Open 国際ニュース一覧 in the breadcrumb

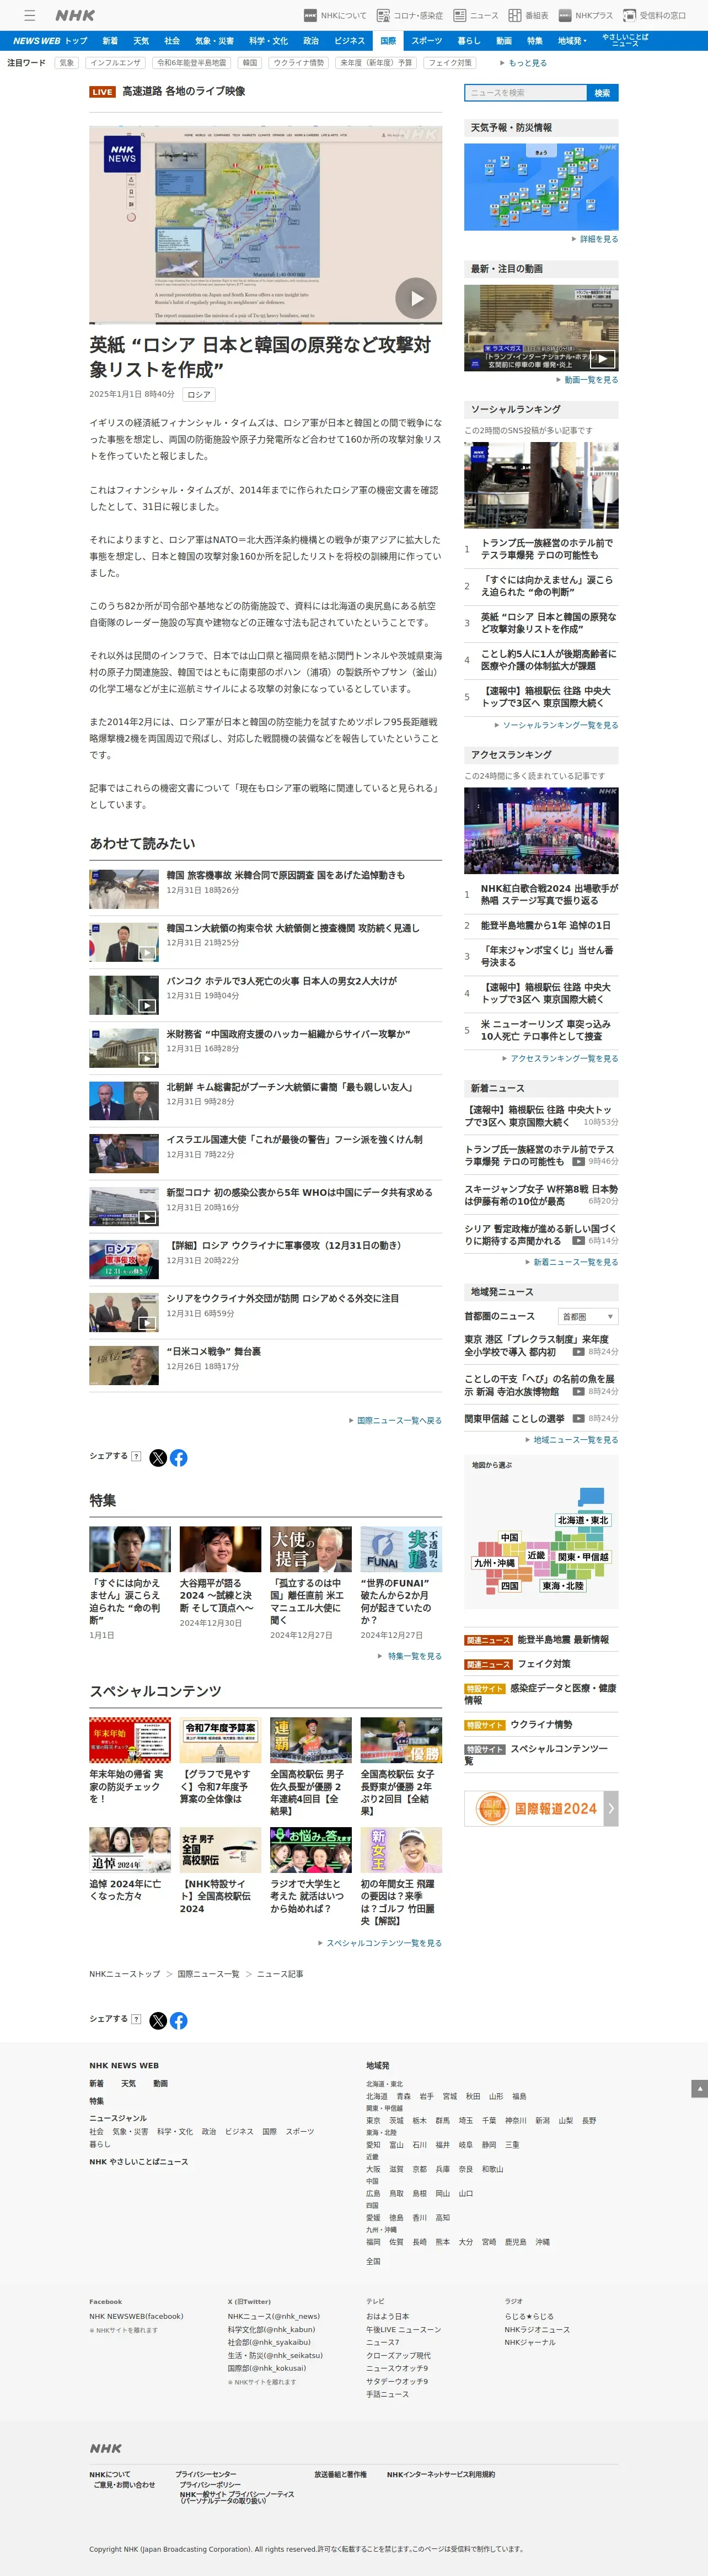208,1974
